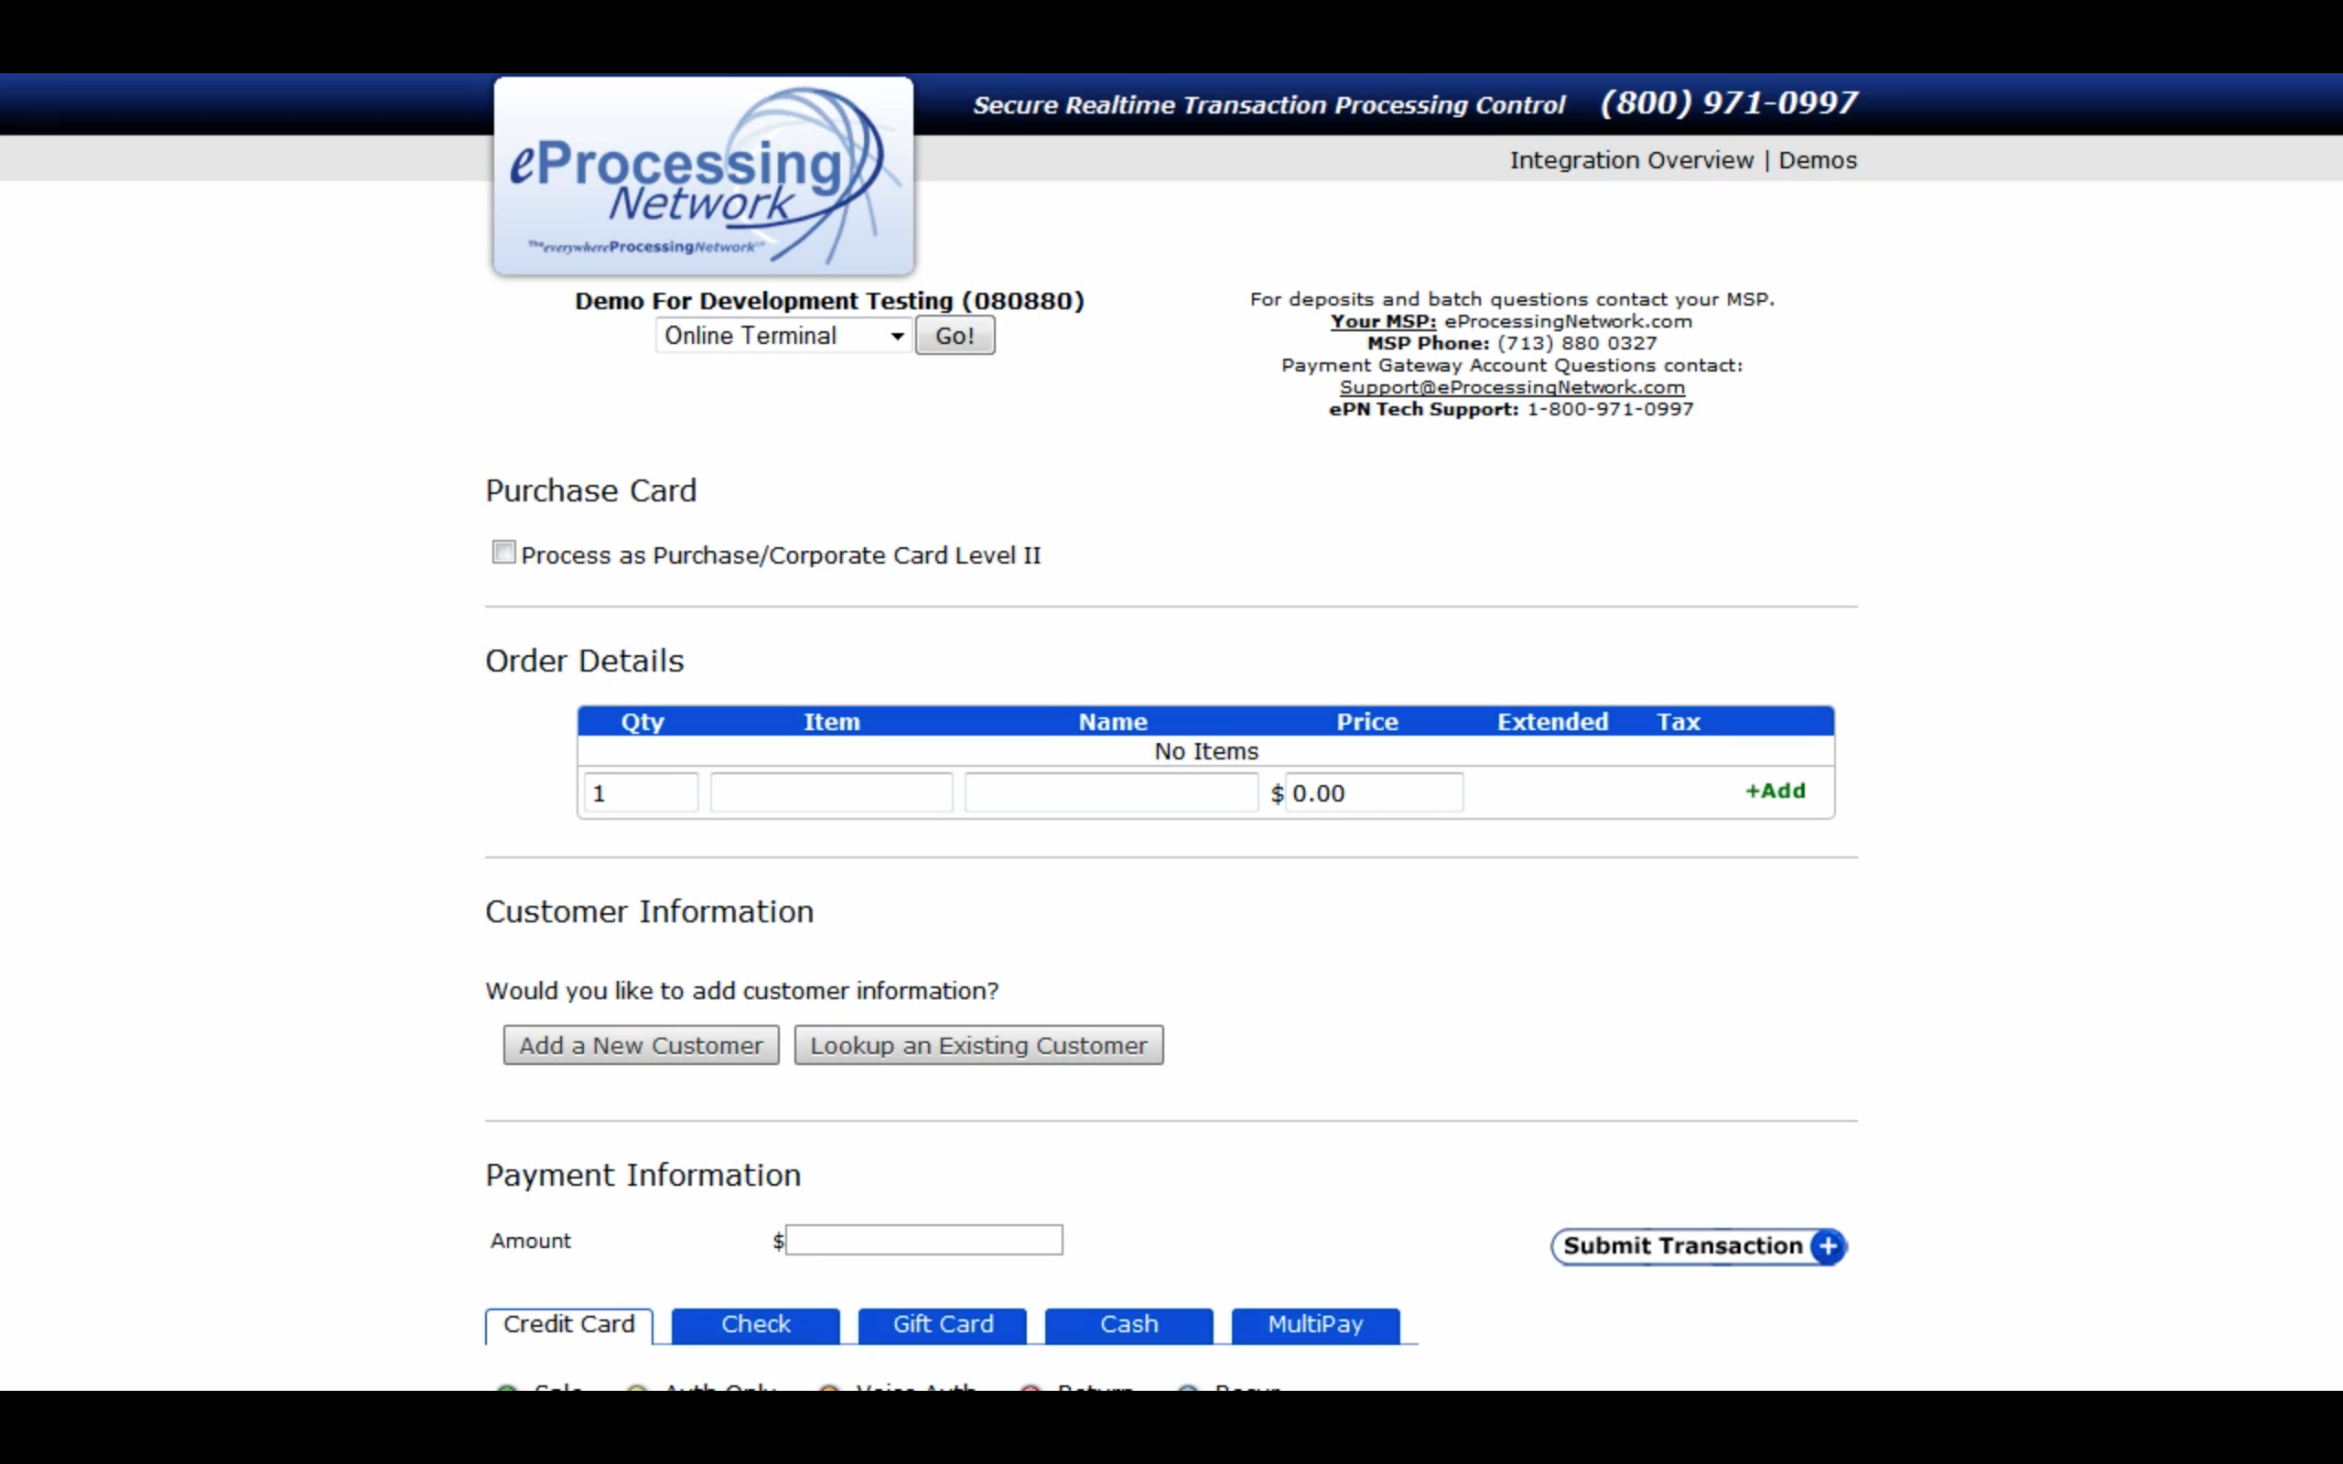Click the eProcessing Network logo
The image size is (2343, 1464).
[702, 176]
